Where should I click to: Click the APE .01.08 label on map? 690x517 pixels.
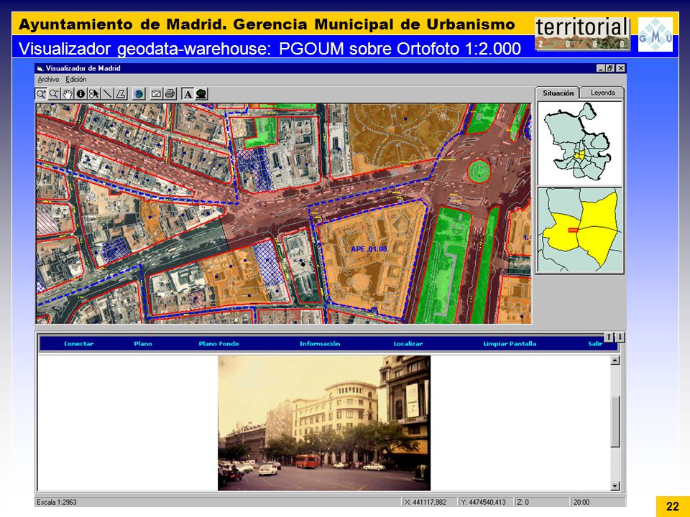pos(369,249)
